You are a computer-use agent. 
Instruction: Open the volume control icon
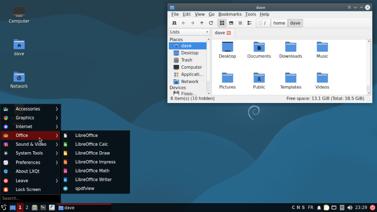(350, 208)
